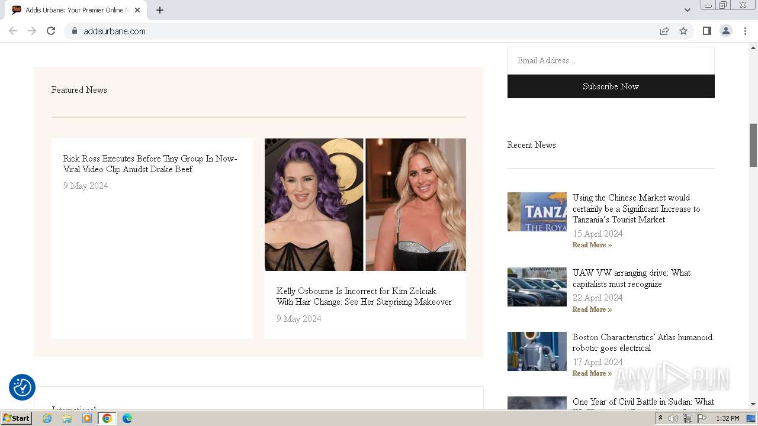Click the page vertical scrollbar thumb
Screen dimensions: 758x426
753,145
